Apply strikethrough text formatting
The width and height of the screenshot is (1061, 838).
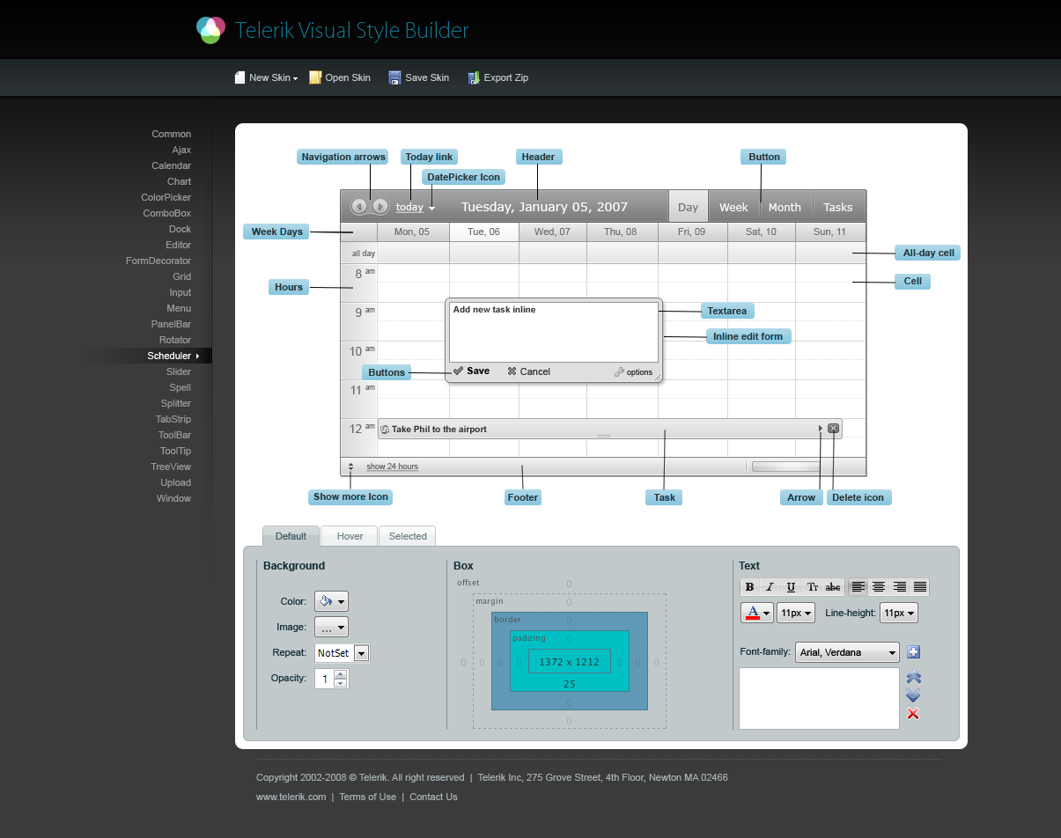tap(833, 587)
